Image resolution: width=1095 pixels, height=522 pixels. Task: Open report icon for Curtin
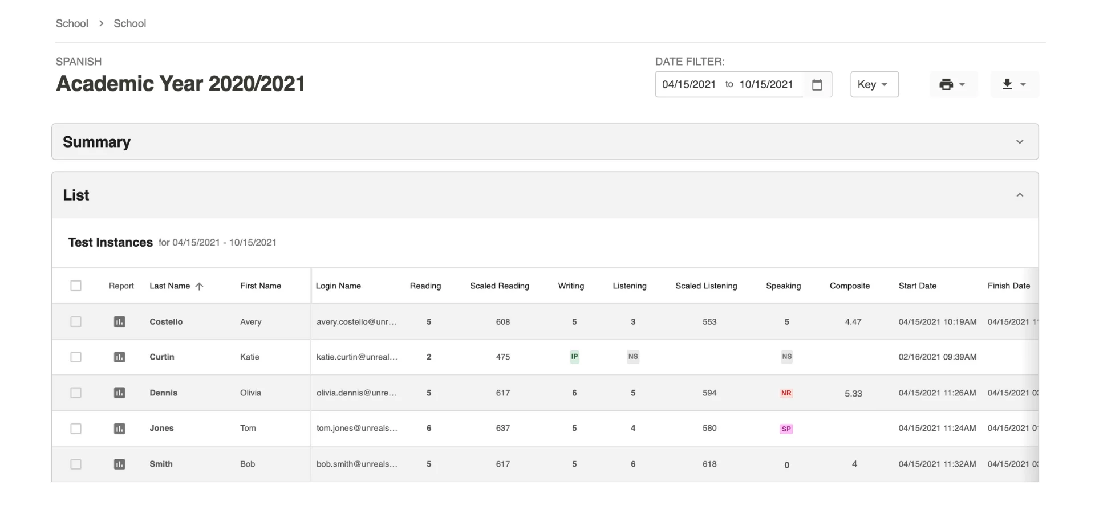coord(119,357)
